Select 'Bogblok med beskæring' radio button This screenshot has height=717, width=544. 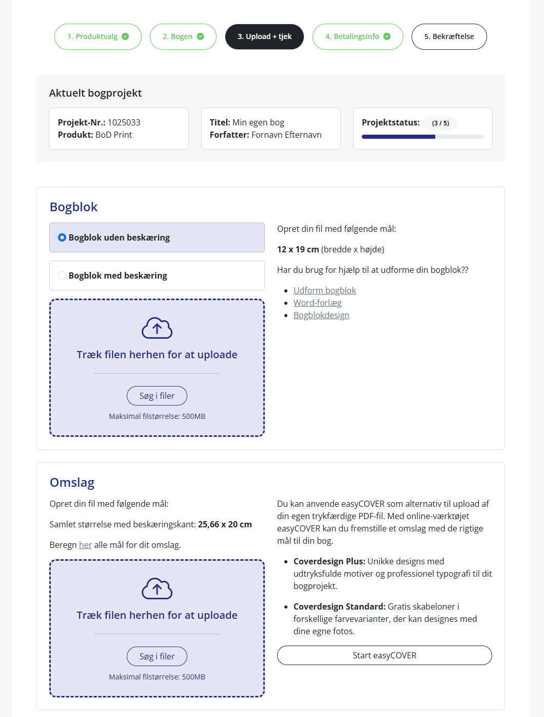point(62,275)
